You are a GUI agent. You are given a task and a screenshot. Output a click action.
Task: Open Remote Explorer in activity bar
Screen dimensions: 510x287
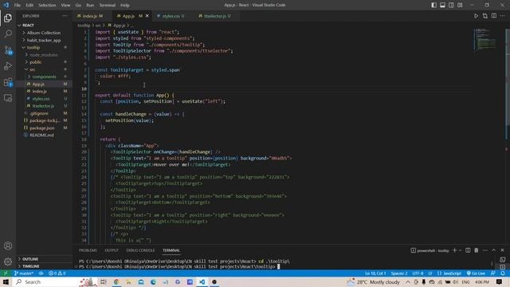pyautogui.click(x=8, y=98)
